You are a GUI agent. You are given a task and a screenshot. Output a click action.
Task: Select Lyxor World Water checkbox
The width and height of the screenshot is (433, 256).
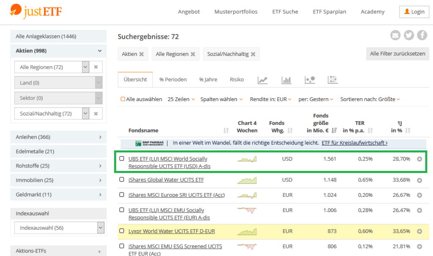coord(121,231)
